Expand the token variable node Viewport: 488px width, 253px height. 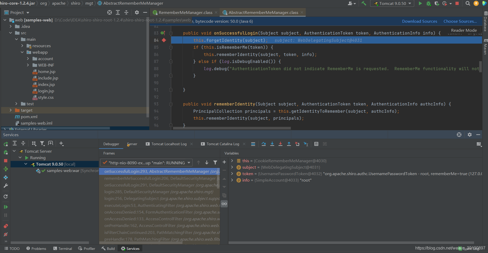point(232,174)
